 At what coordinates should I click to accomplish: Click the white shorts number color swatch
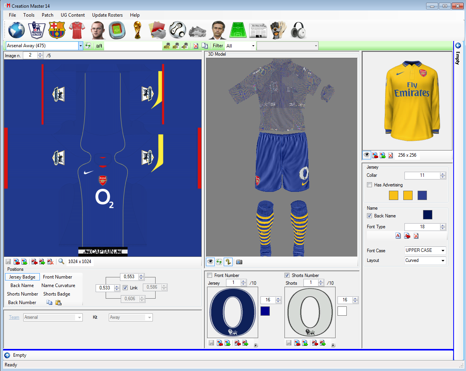[x=342, y=311]
